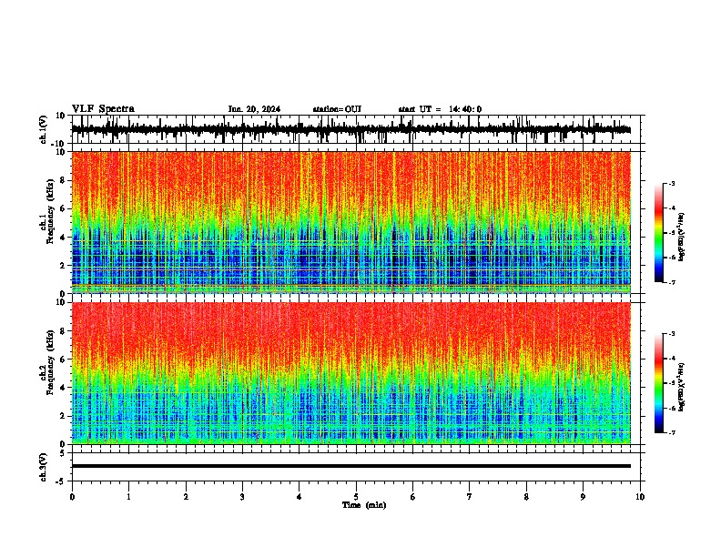Click the ch.1 spectrogram color scale bar
The width and height of the screenshot is (721, 557).
[659, 233]
